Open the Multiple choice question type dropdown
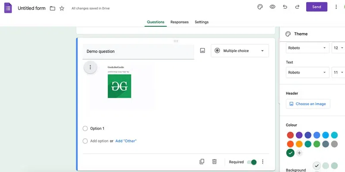This screenshot has width=345, height=172. click(x=240, y=51)
